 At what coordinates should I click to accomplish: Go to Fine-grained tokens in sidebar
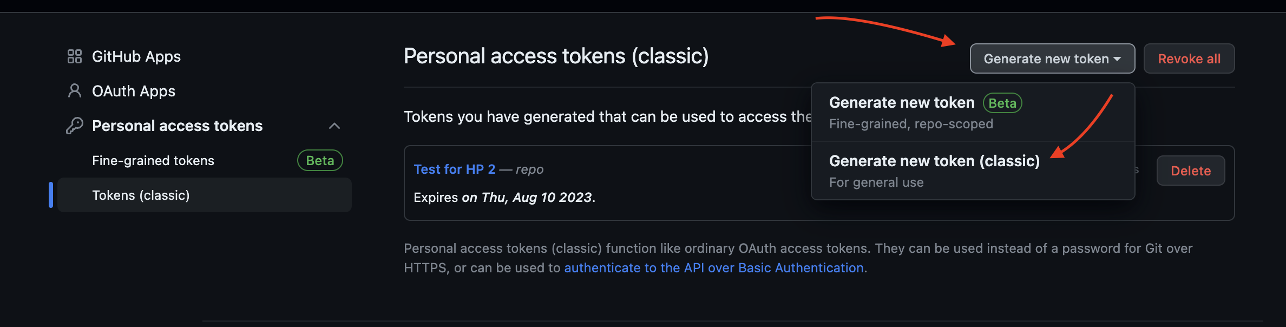(153, 161)
